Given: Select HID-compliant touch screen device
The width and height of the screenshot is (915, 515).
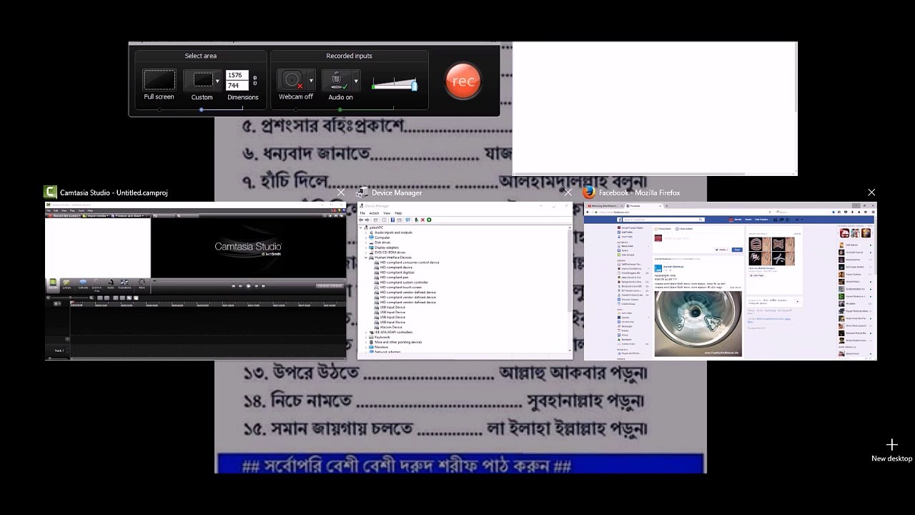Looking at the screenshot, I should tap(401, 288).
